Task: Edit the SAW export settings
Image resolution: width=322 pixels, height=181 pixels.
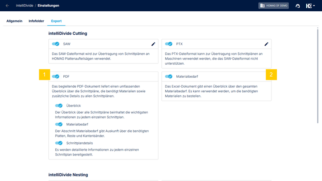Action: (x=153, y=44)
